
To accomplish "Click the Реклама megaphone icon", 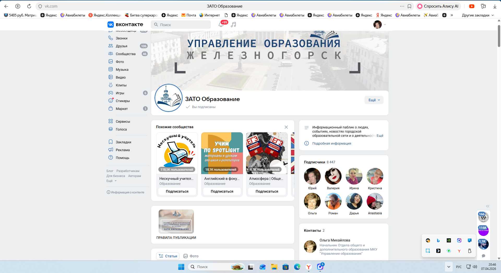I will [111, 150].
